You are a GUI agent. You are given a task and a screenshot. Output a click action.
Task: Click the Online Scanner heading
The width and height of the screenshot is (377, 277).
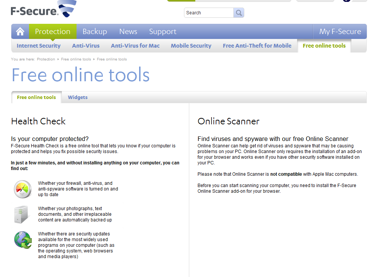click(x=228, y=121)
